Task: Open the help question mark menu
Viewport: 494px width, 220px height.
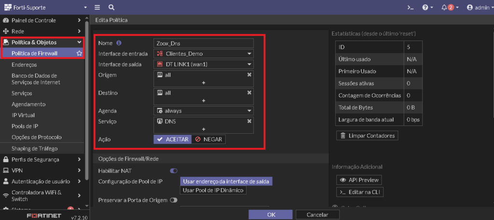Action: (x=427, y=8)
